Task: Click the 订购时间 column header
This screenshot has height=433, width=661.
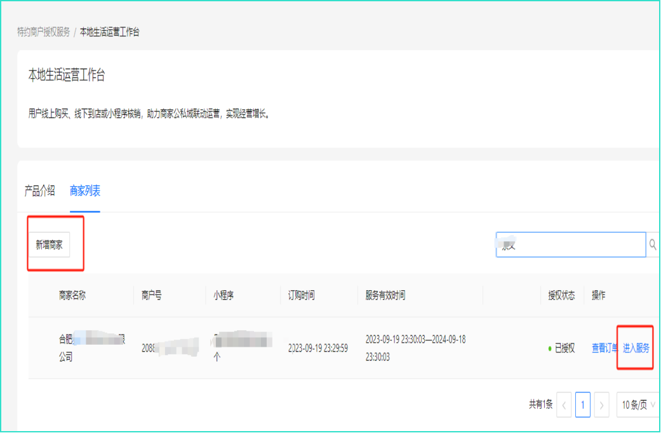Action: (x=301, y=295)
